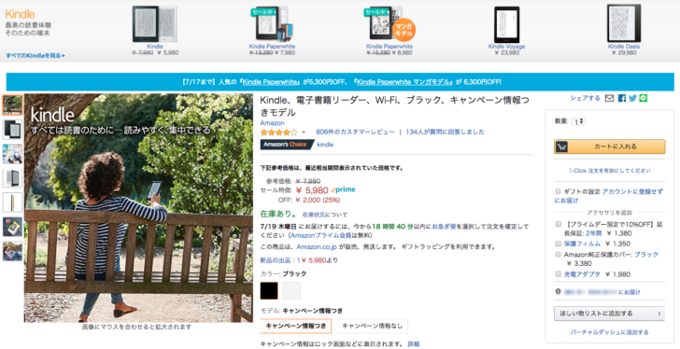The image size is (680, 349).
Task: Click the prime logo next to price
Action: [x=343, y=189]
